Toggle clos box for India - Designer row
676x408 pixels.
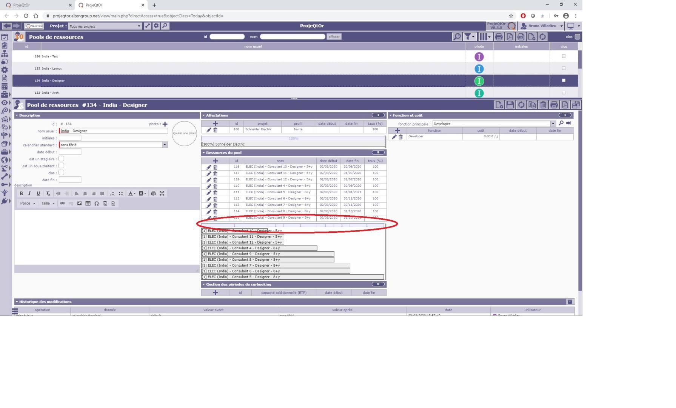point(564,80)
